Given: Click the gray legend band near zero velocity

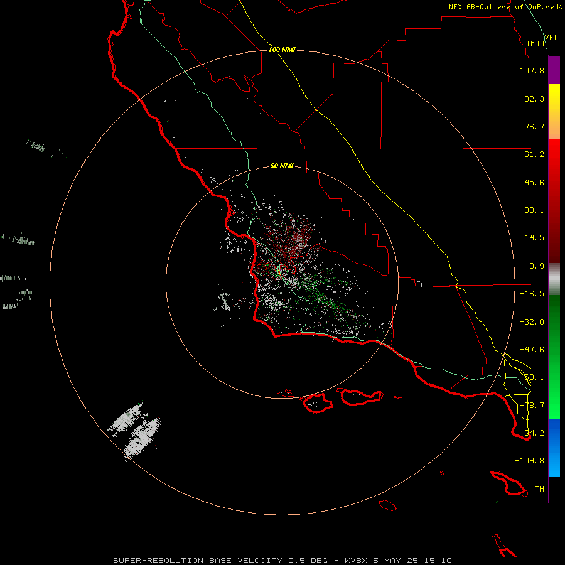Looking at the screenshot, I should 554,279.
